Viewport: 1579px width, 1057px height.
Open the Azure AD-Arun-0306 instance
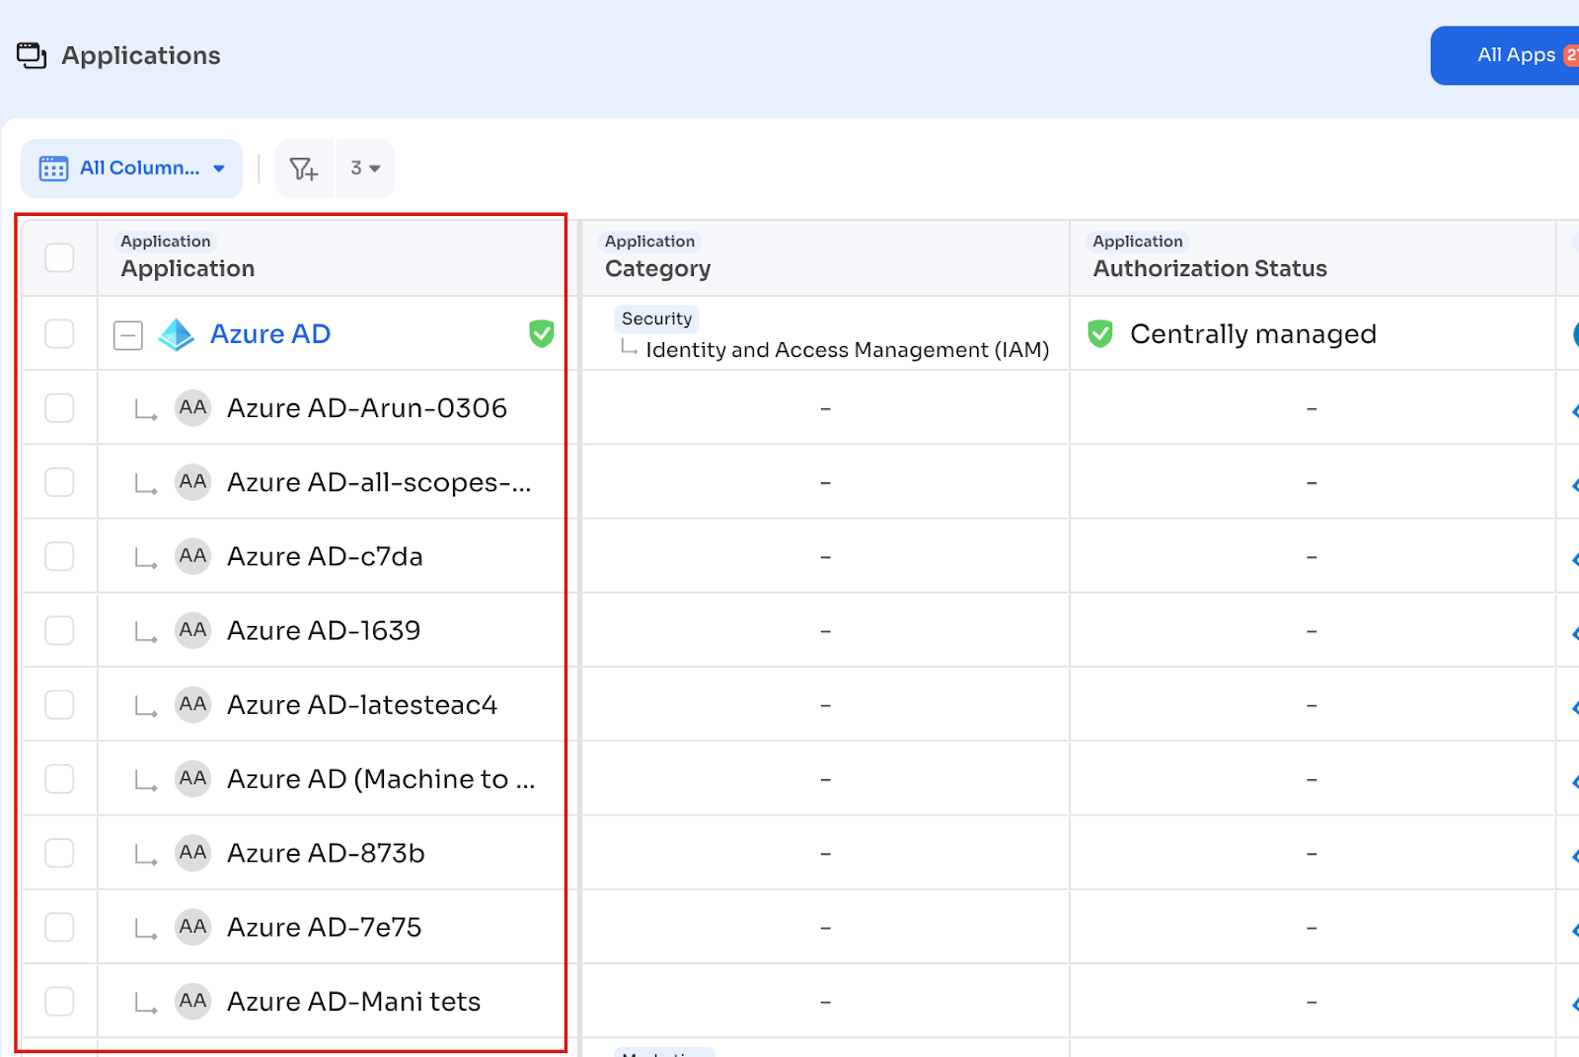pos(367,408)
